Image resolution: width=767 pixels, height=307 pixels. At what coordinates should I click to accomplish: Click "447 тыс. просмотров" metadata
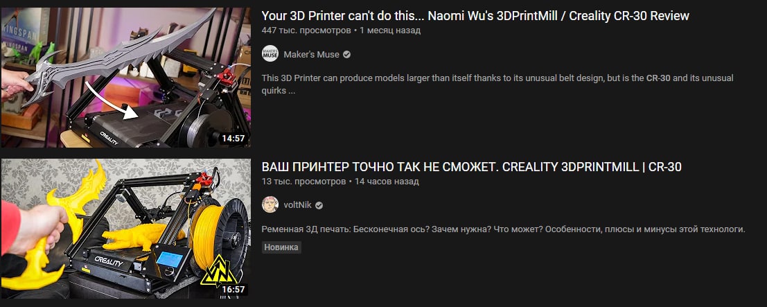(x=306, y=30)
